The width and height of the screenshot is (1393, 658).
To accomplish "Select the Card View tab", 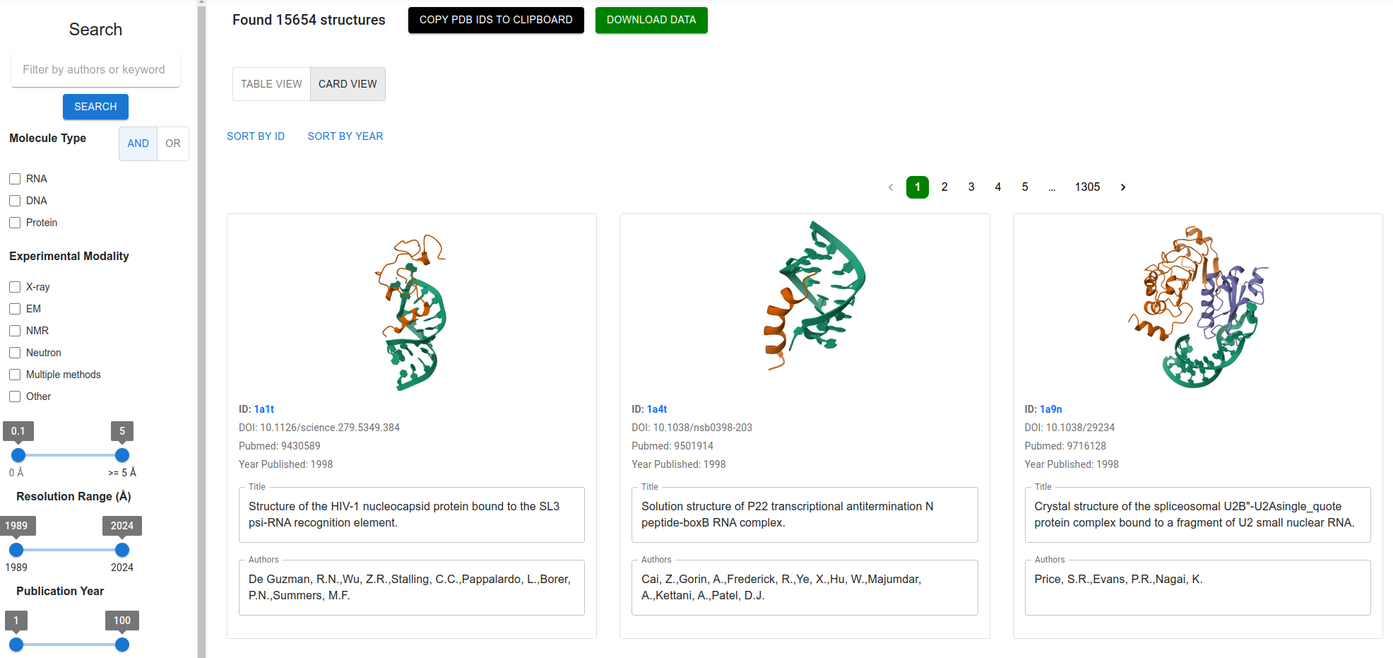I will coord(348,84).
